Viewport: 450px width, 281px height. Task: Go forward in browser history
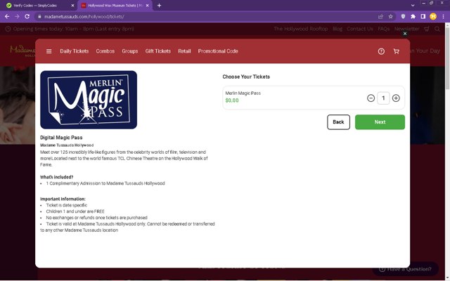[17, 17]
